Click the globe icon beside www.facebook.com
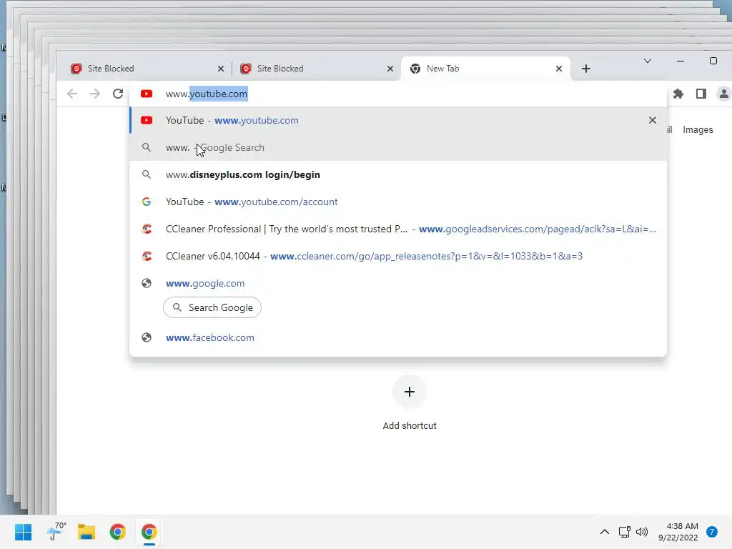 (147, 337)
